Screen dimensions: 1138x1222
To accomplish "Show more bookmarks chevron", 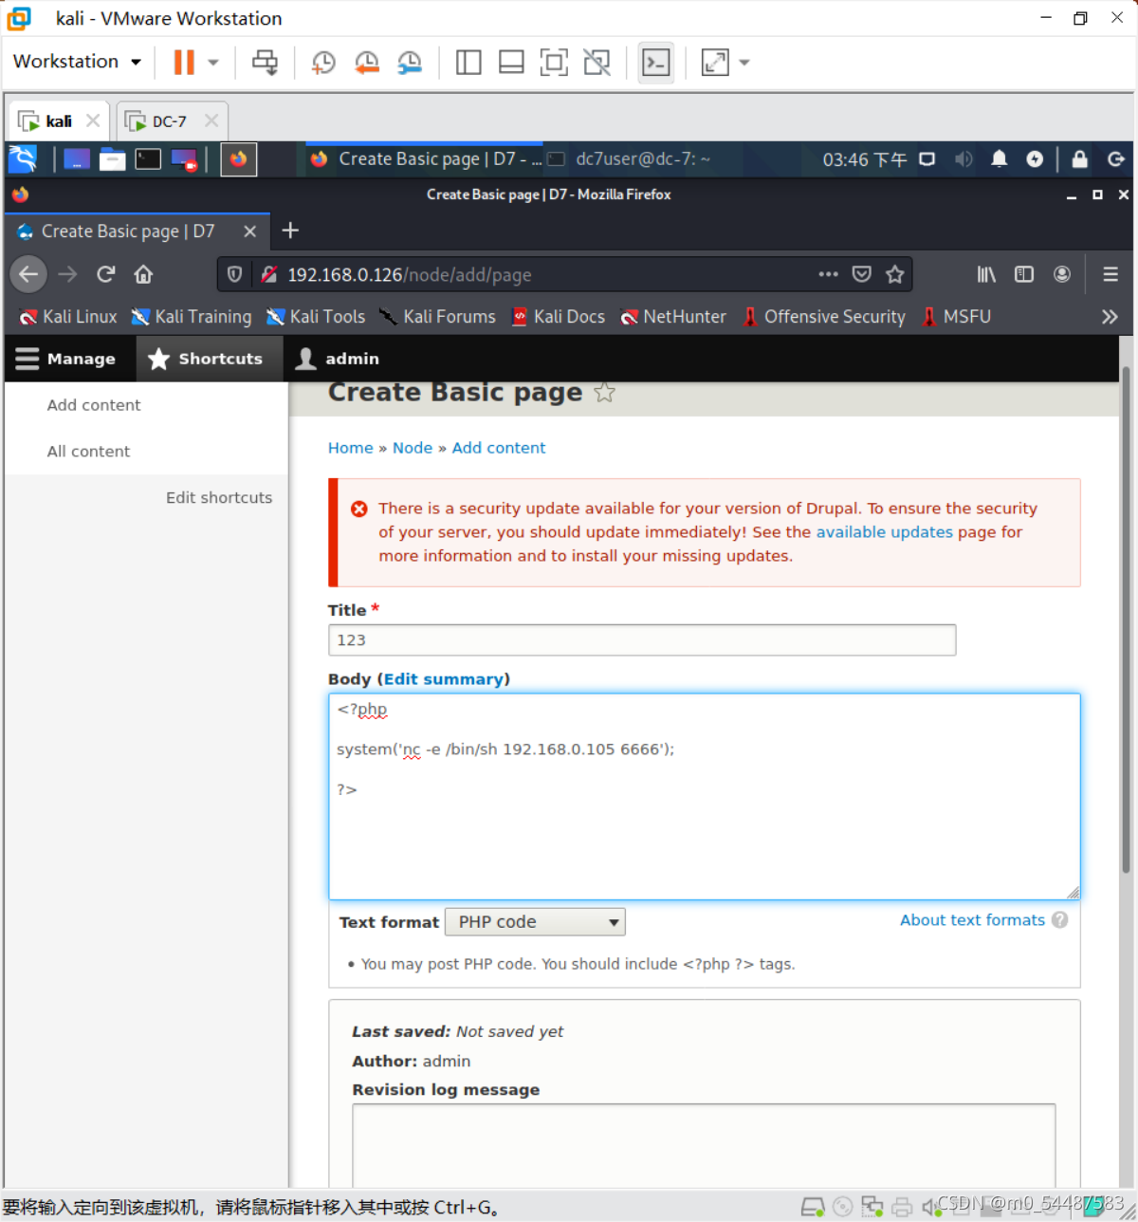I will click(x=1110, y=317).
